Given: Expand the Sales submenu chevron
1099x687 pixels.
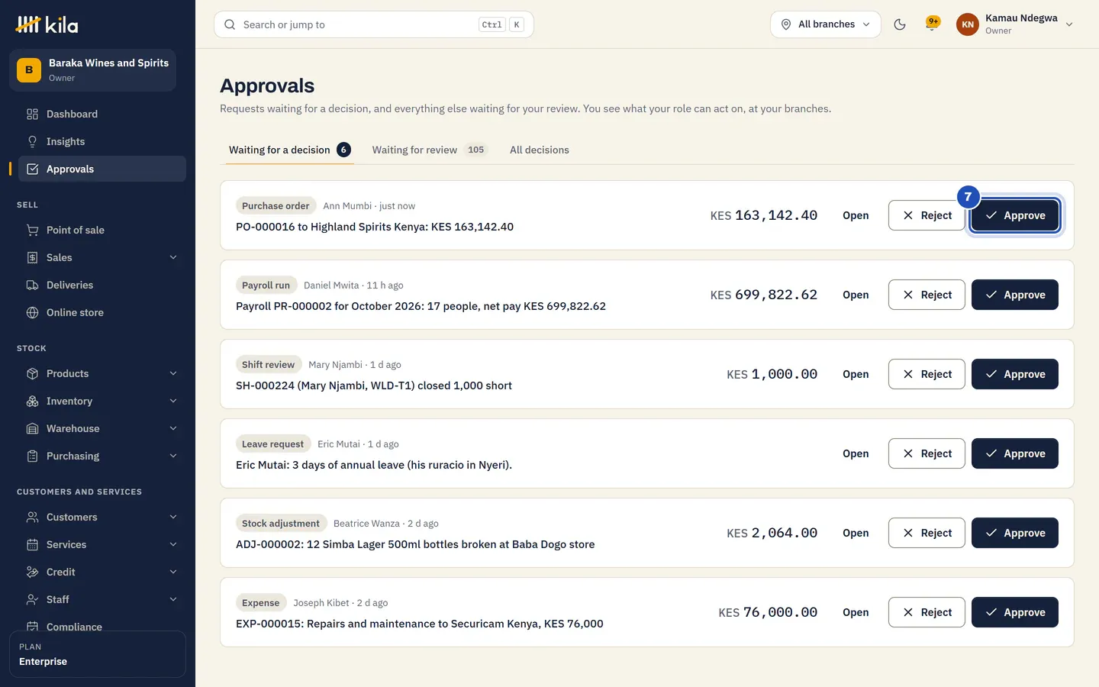Looking at the screenshot, I should click(x=173, y=257).
